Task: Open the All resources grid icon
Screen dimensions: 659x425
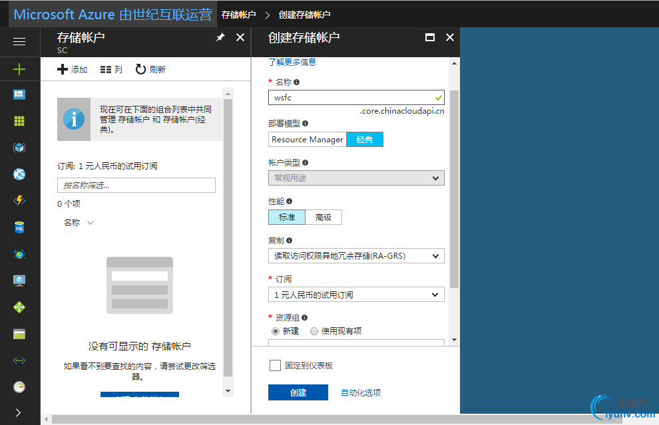Action: coord(19,121)
